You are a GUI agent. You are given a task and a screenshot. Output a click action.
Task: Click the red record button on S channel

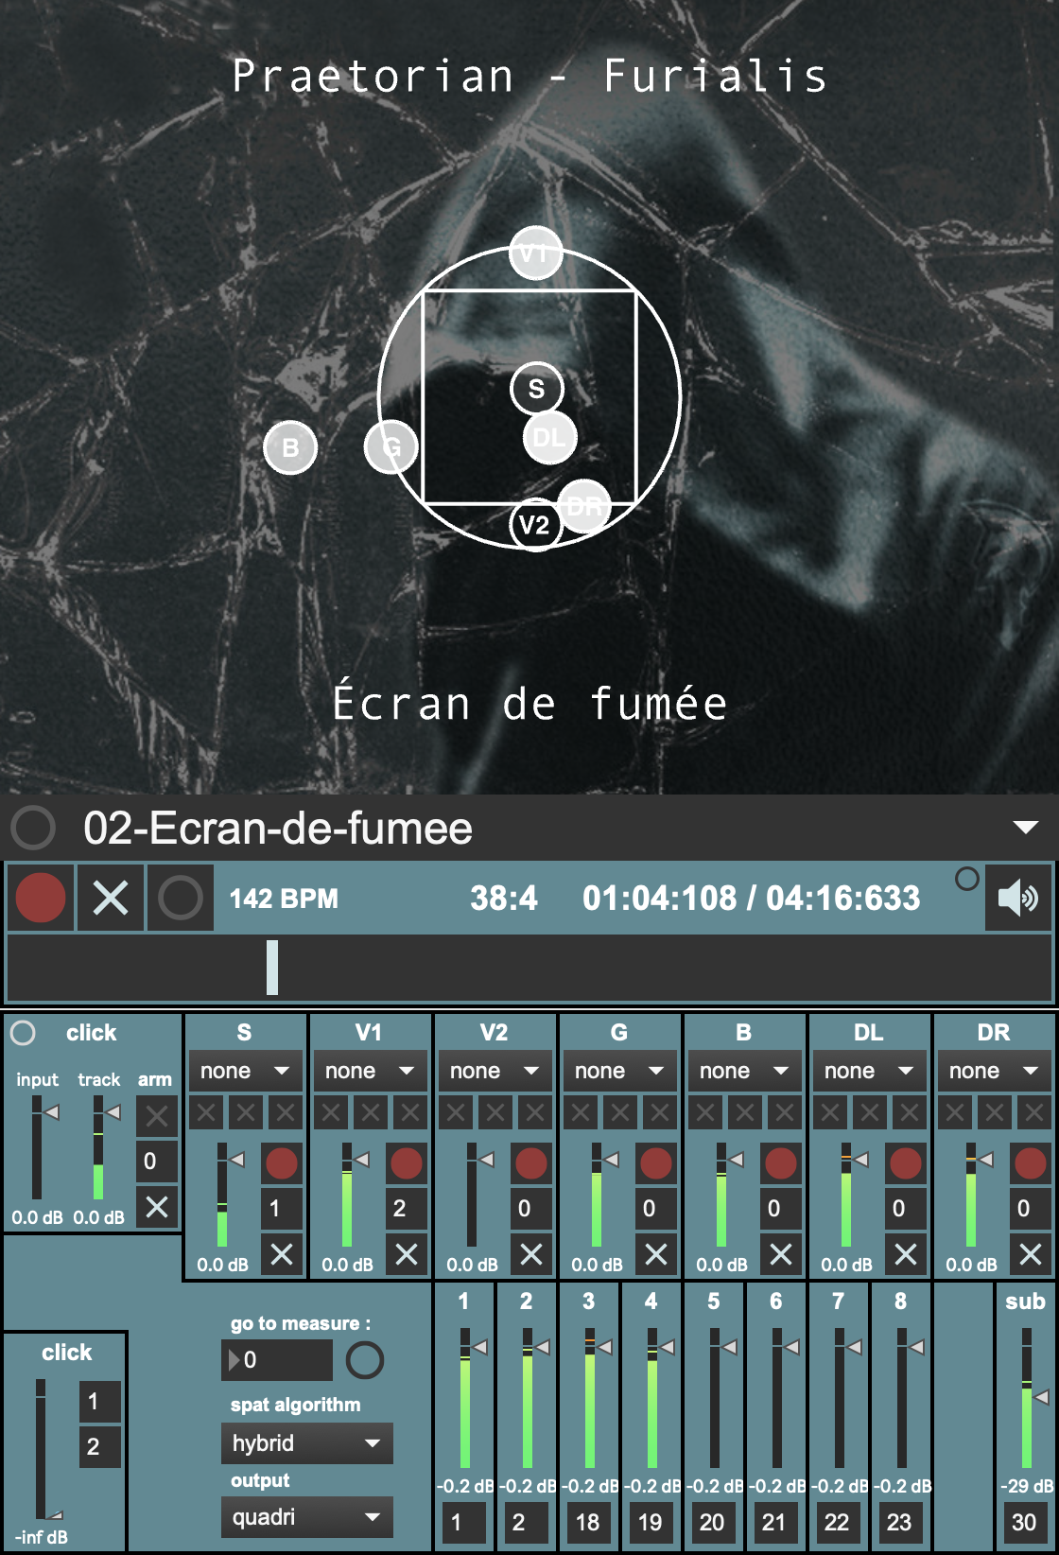coord(281,1163)
